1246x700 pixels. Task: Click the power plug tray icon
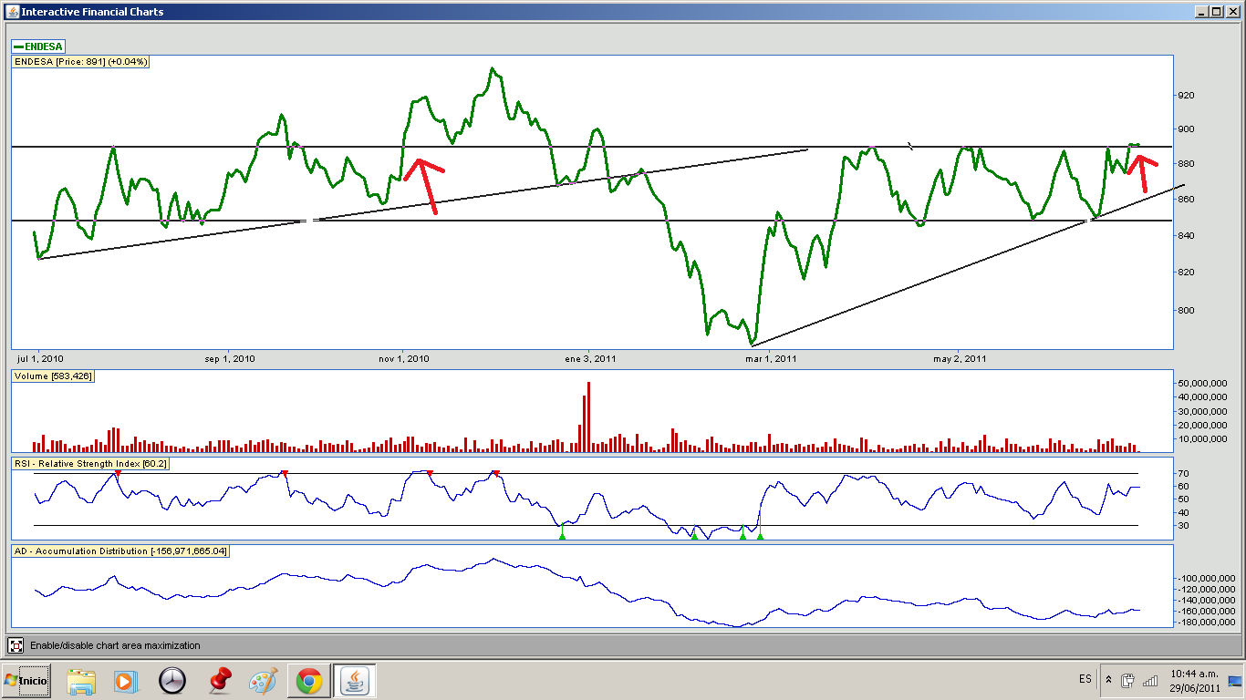1128,680
